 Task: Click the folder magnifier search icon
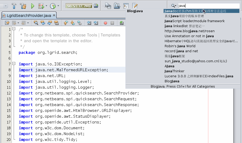click(117, 6)
